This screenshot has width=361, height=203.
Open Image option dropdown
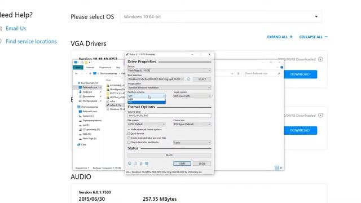click(169, 87)
